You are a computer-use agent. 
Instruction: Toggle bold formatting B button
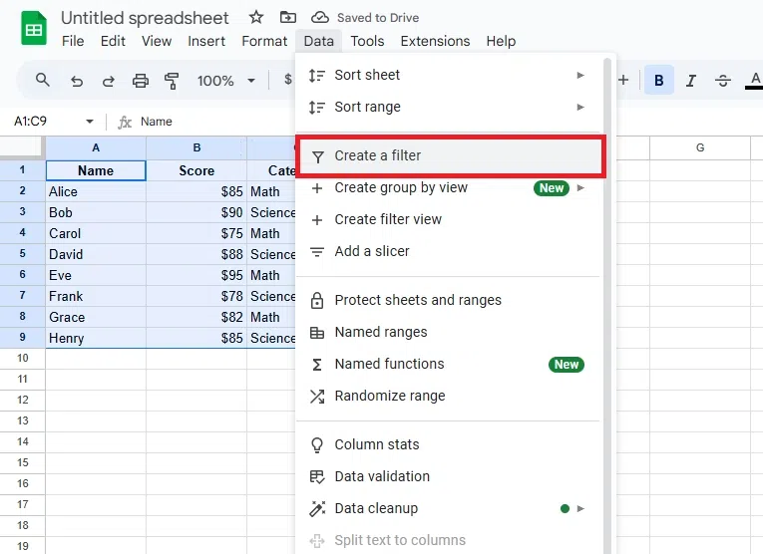[x=659, y=80]
